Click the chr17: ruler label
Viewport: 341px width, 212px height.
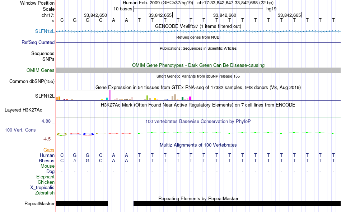click(48, 15)
